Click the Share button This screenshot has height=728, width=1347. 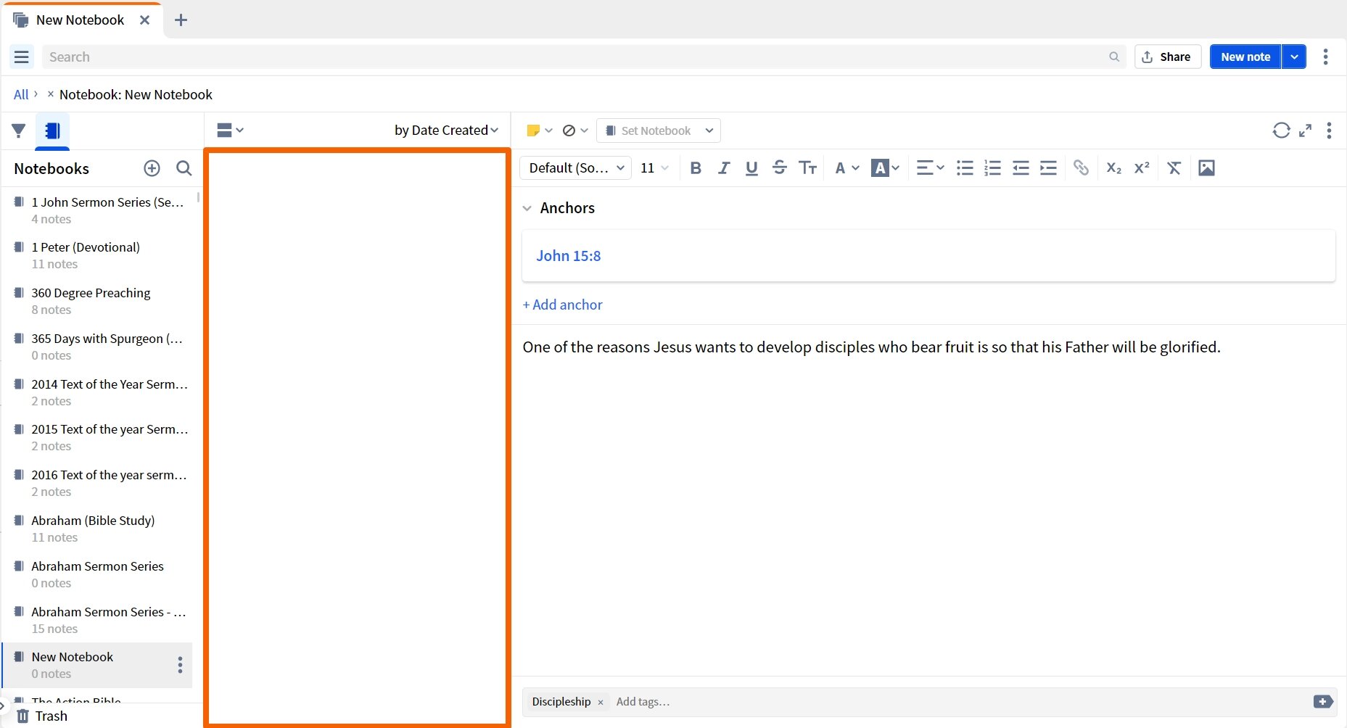pyautogui.click(x=1168, y=57)
